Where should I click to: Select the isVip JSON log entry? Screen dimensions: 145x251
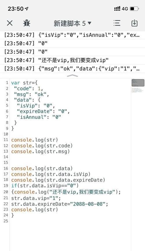pos(72,35)
